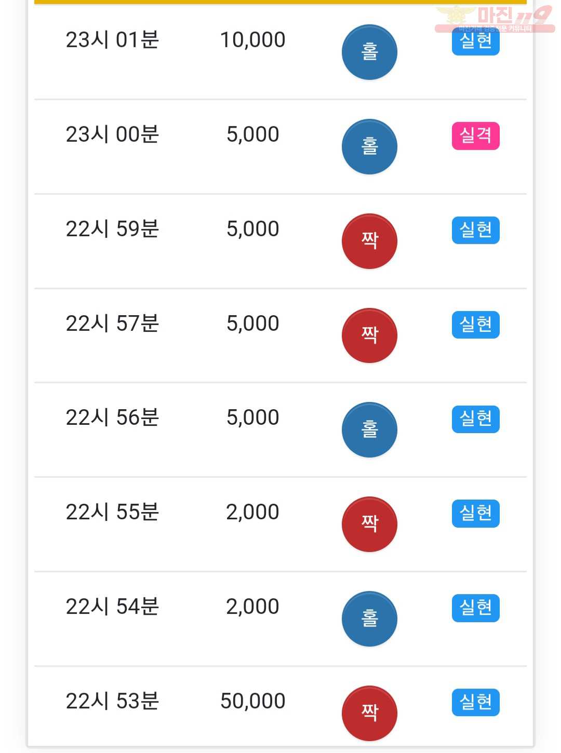Click the 마진 watermark logo

[x=495, y=19]
